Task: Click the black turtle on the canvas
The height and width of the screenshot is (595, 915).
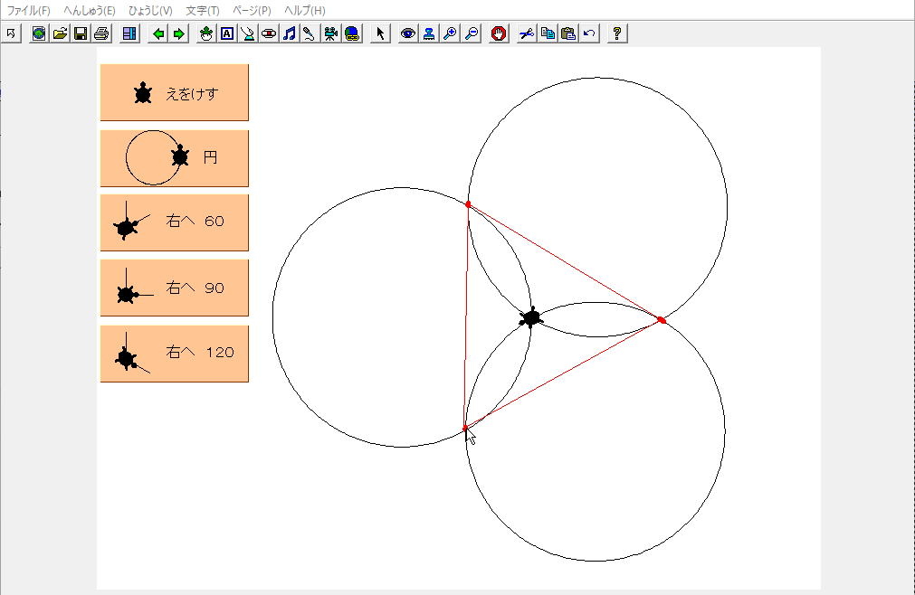Action: click(531, 317)
